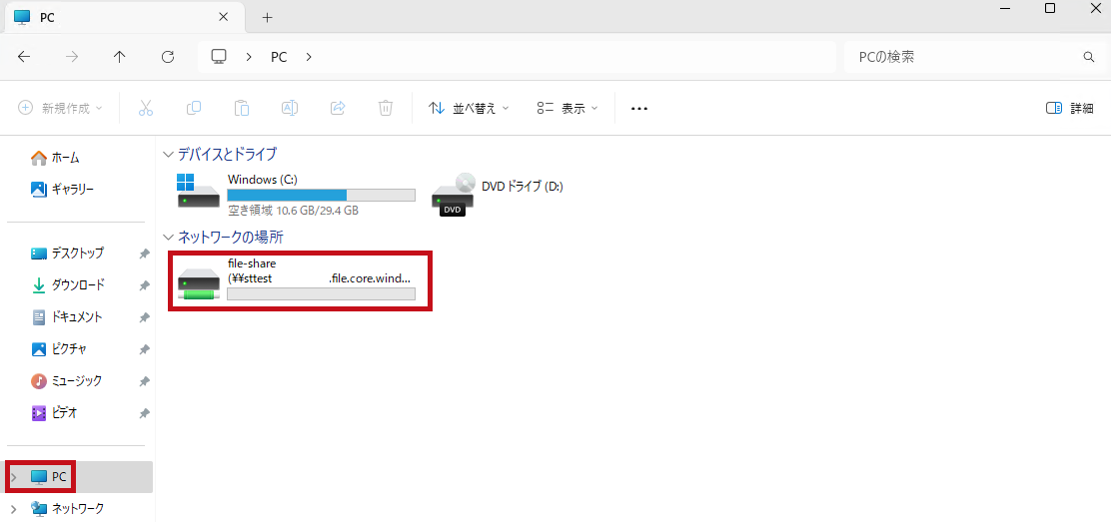Screen dimensions: 1111x522
Task: Click the search magnifier icon
Action: point(1089,57)
